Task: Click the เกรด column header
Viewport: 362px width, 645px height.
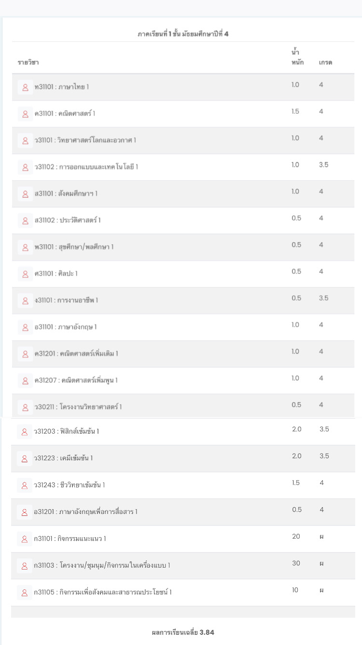Action: tap(325, 62)
